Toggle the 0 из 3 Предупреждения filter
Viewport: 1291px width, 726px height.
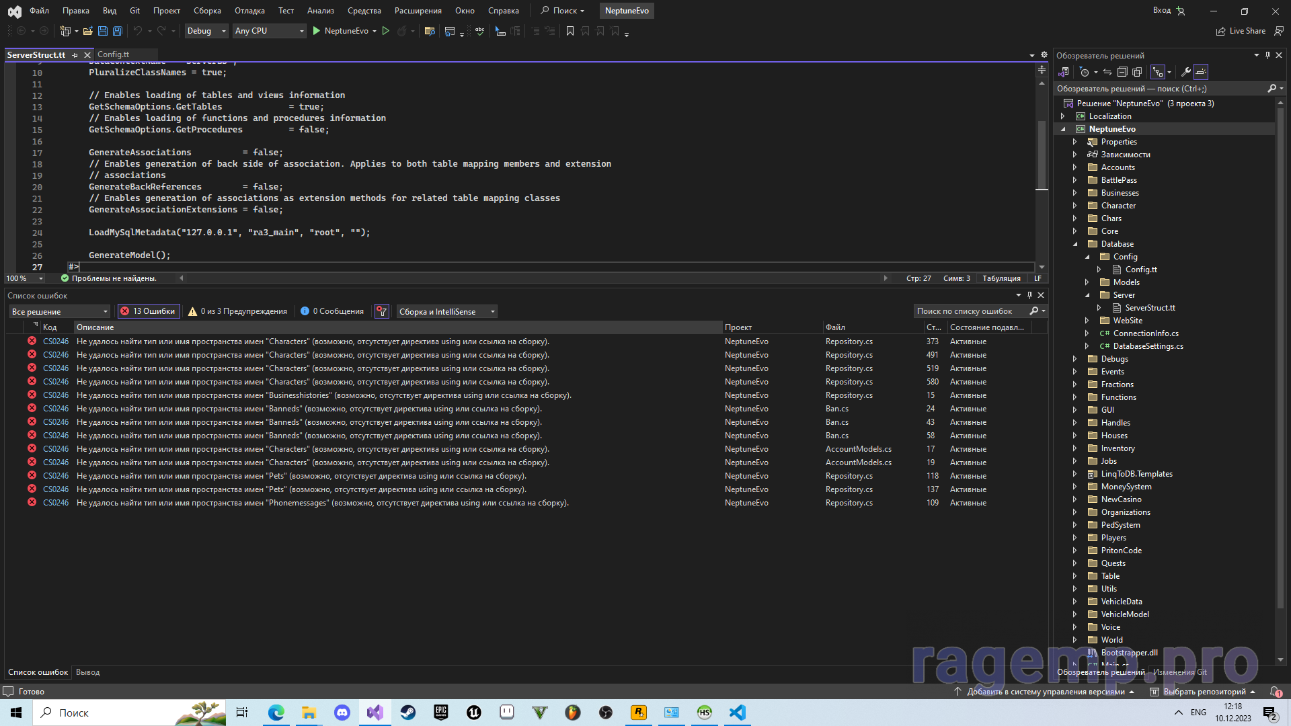pyautogui.click(x=237, y=311)
